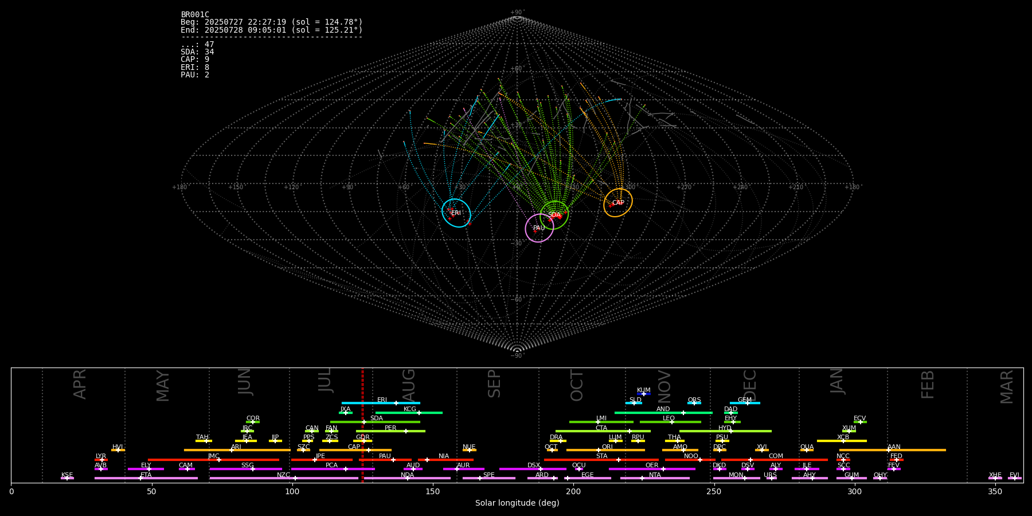1032x516 pixels.
Task: Select the SEP month label in timeline
Action: 494,384
